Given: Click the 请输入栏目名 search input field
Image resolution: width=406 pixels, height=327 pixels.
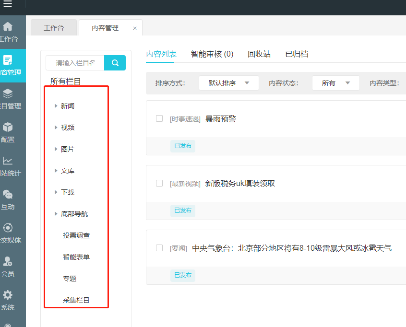Looking at the screenshot, I should click(75, 63).
